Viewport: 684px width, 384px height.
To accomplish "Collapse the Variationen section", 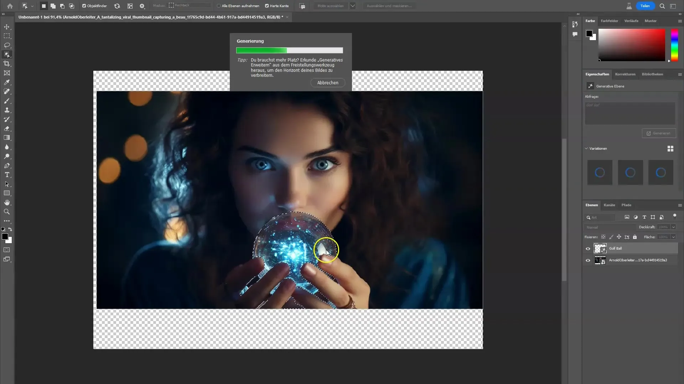I will point(586,148).
